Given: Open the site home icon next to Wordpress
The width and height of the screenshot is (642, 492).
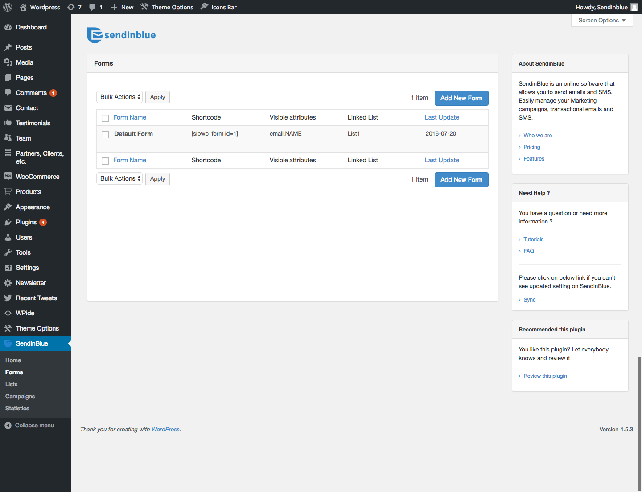Looking at the screenshot, I should [x=23, y=7].
